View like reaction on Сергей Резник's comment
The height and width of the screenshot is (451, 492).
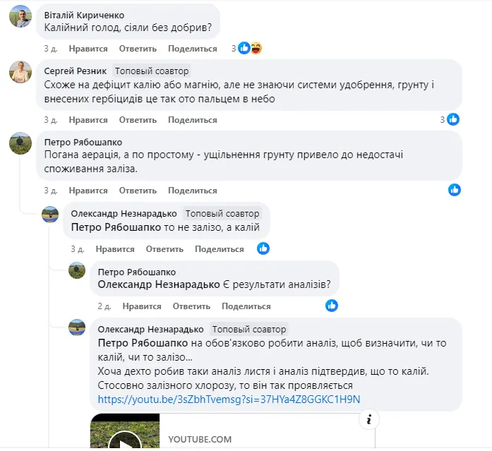click(452, 119)
